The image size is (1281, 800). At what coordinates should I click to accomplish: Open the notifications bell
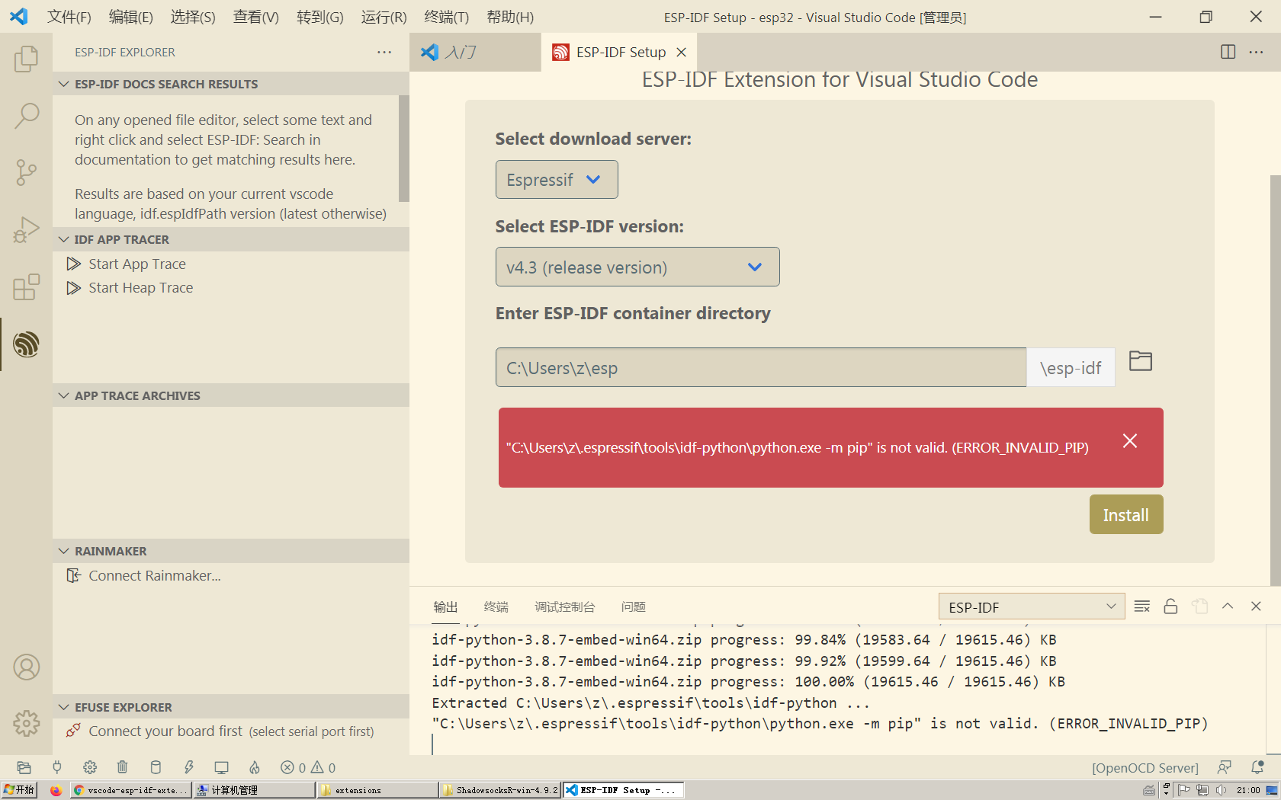(x=1257, y=767)
